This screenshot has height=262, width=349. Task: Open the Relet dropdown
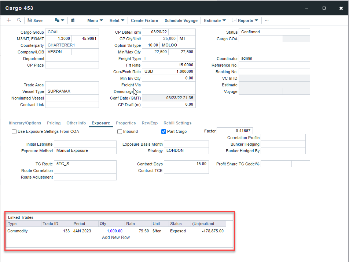(117, 20)
